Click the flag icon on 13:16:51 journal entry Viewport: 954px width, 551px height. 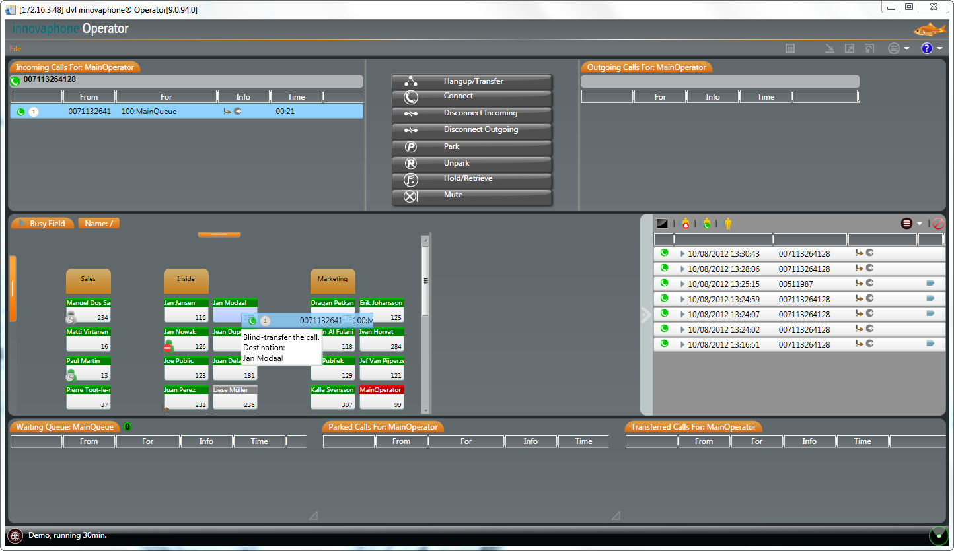pyautogui.click(x=930, y=344)
